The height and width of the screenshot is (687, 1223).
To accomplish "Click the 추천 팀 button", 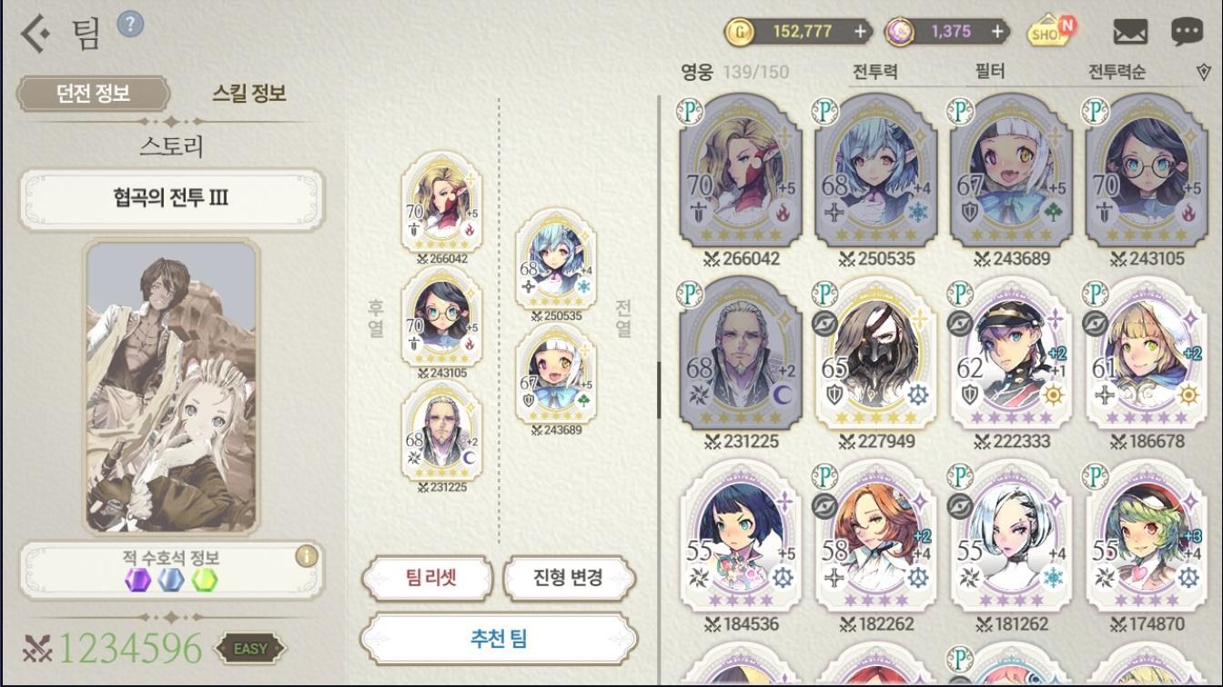I will coord(498,639).
